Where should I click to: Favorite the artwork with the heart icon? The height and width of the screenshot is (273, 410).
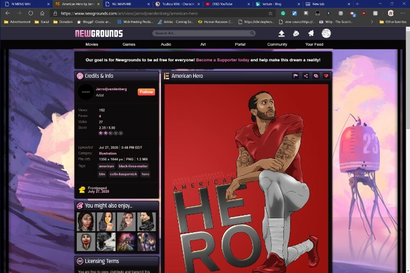[326, 76]
